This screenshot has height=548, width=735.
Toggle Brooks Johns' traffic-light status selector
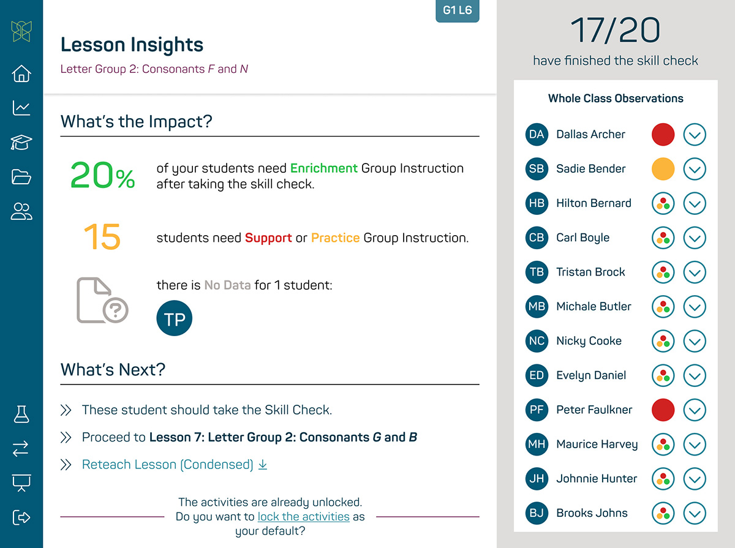click(663, 513)
